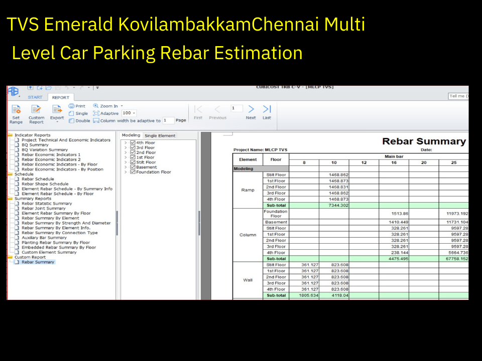Open Planting Rebar Summary By Floor report
The height and width of the screenshot is (361, 482).
tap(56, 243)
